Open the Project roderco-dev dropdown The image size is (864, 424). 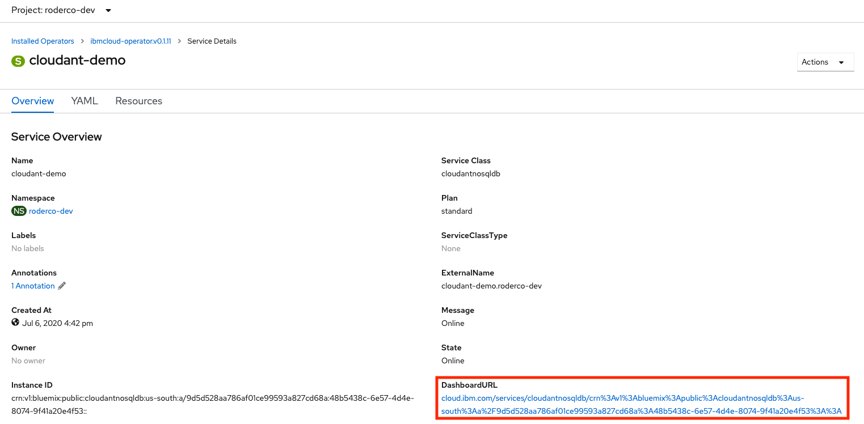(x=61, y=10)
